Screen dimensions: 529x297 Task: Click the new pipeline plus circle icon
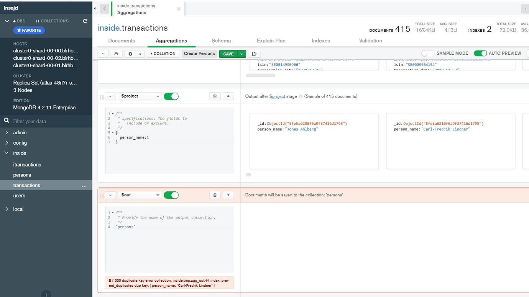(x=130, y=54)
